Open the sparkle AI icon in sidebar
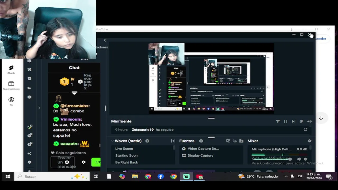The width and height of the screenshot is (338, 190). pos(29,153)
